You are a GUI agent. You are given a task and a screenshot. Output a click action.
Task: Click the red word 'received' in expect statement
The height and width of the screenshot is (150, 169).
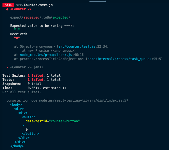31,17
